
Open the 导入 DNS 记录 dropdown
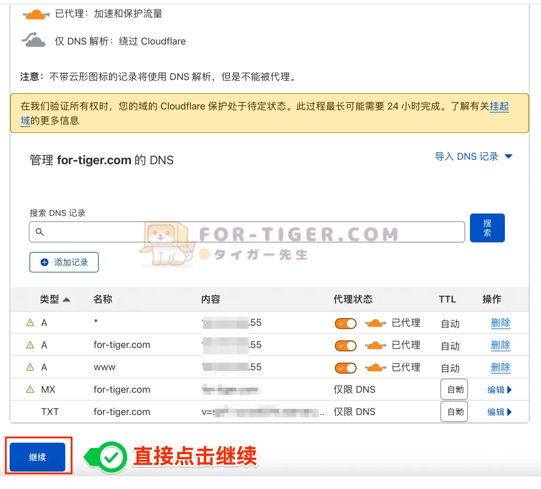474,157
